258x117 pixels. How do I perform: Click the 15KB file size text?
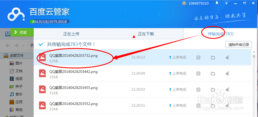click(54, 77)
